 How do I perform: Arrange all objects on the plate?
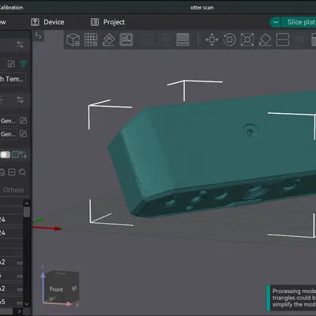tap(126, 39)
